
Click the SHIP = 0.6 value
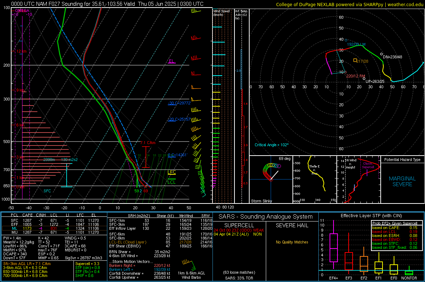(x=84, y=276)
